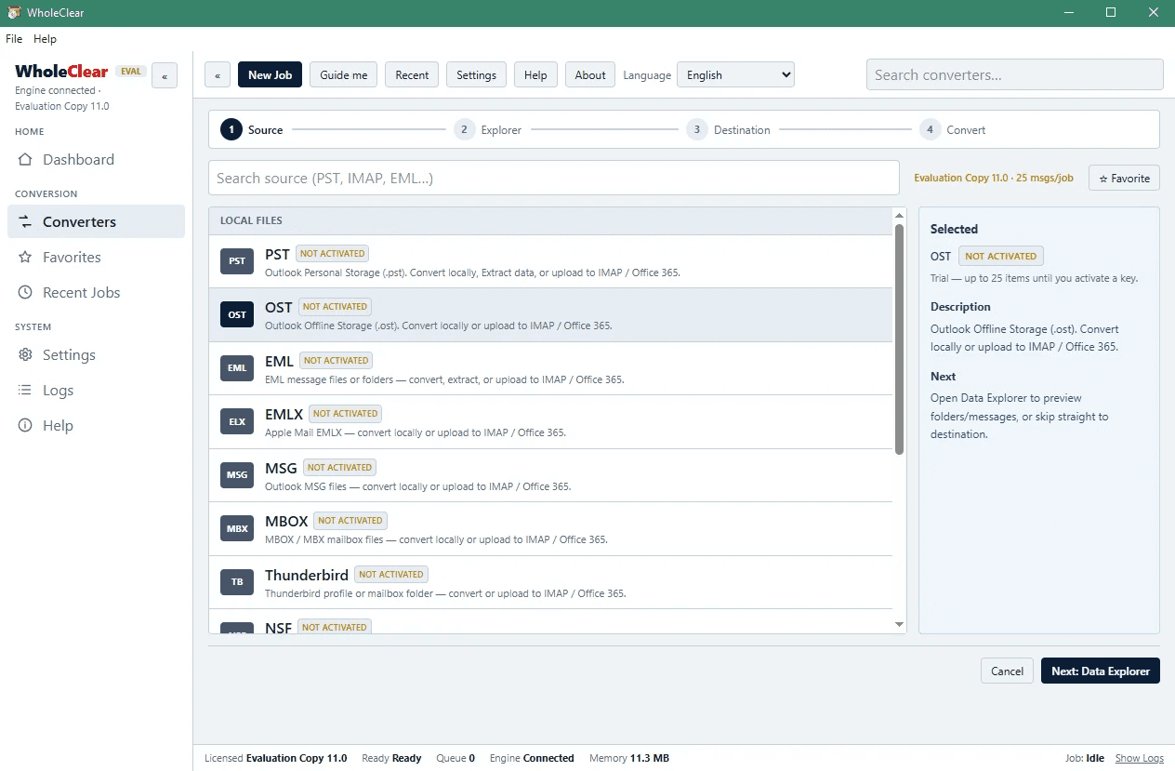Focus the Search converters field

click(x=1014, y=75)
